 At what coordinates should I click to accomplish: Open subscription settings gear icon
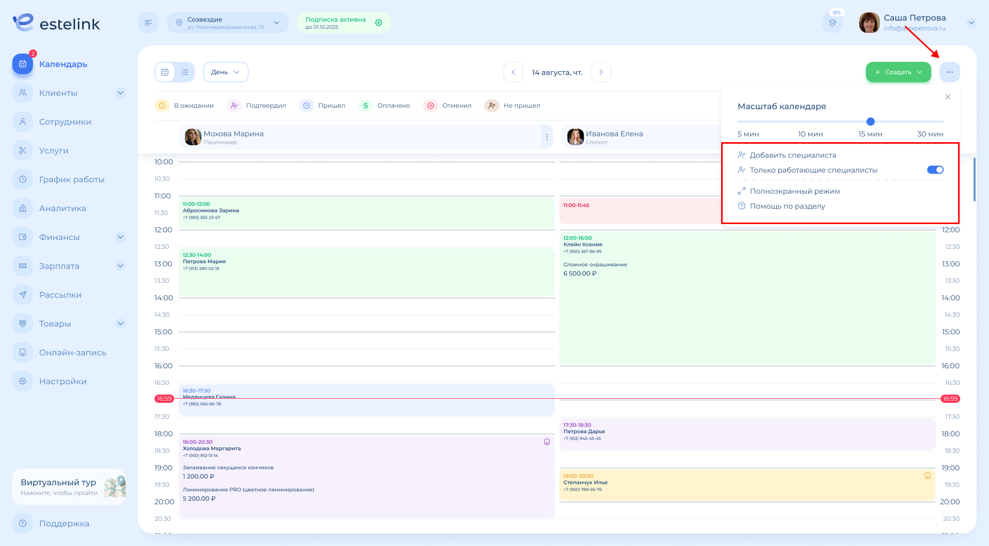click(x=379, y=23)
